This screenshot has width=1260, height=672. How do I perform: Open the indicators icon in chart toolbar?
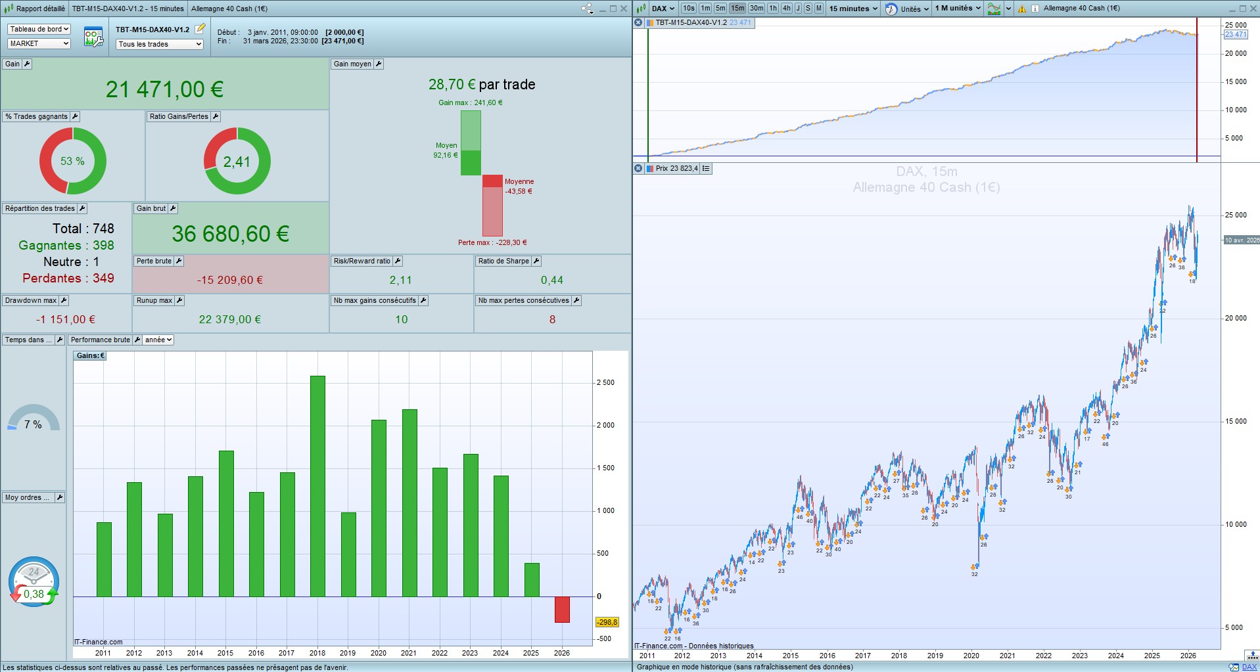pos(994,9)
